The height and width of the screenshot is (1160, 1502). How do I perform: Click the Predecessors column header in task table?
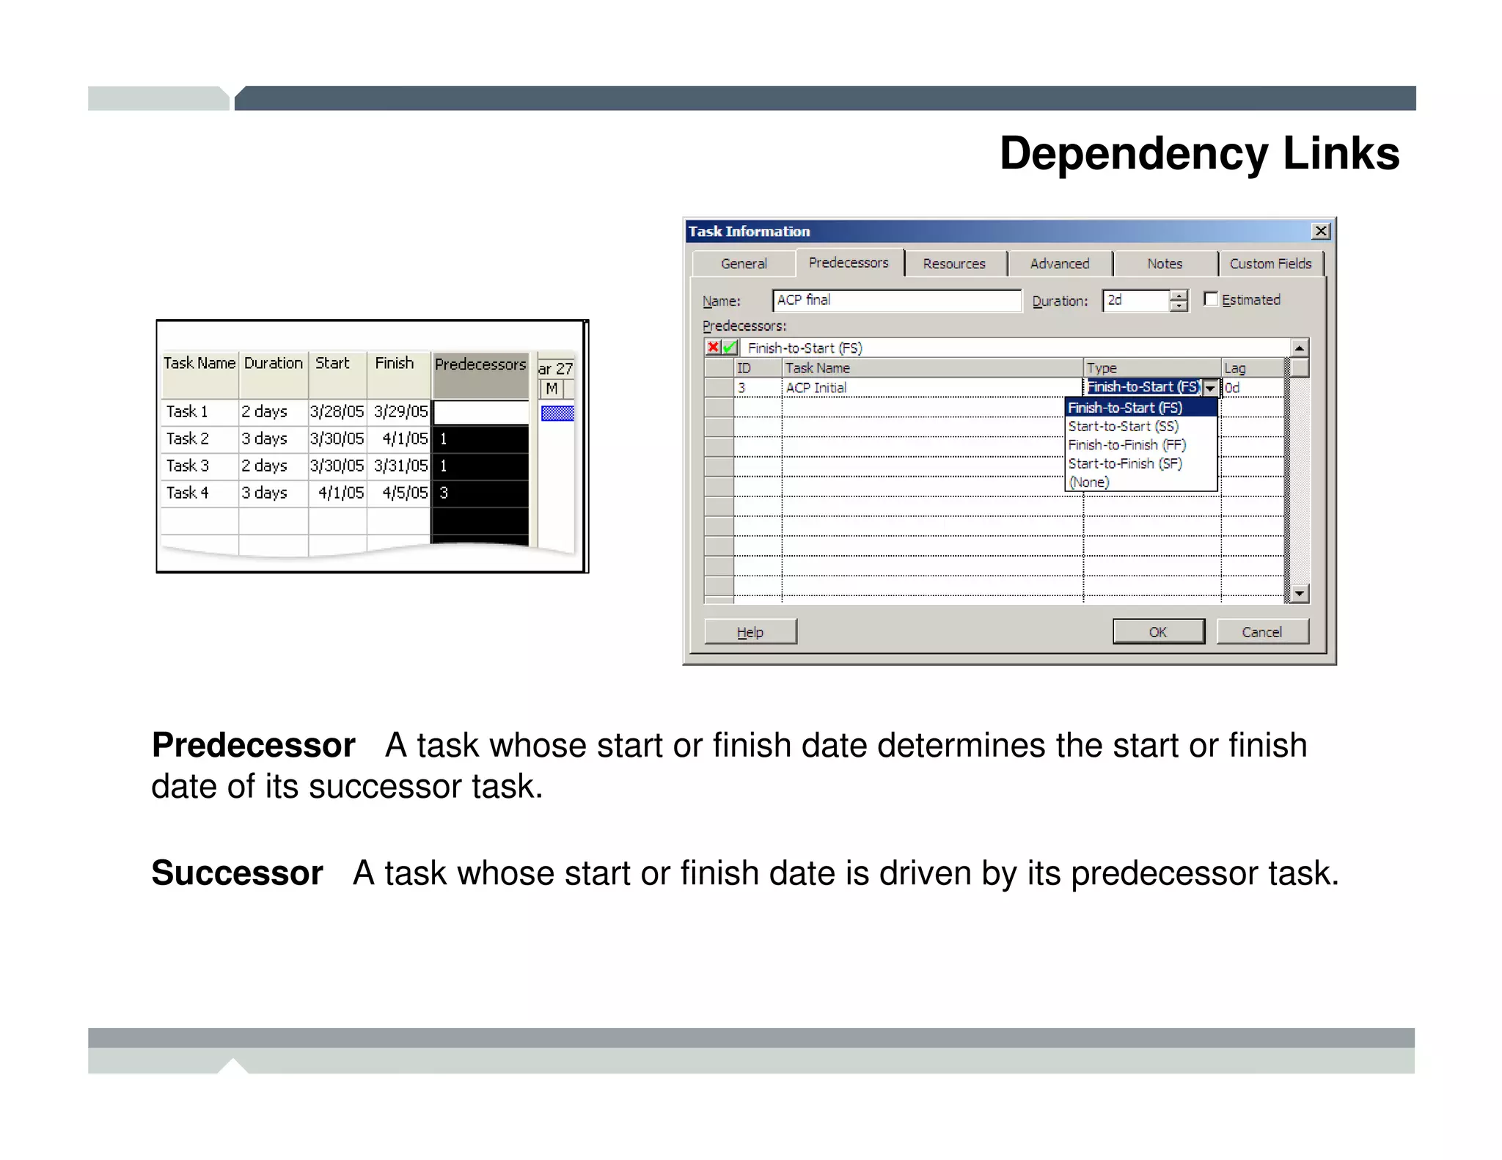(x=480, y=374)
